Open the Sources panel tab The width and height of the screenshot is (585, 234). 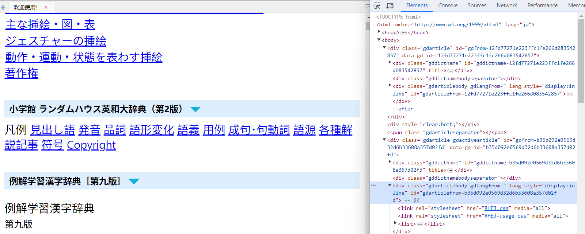pos(477,5)
